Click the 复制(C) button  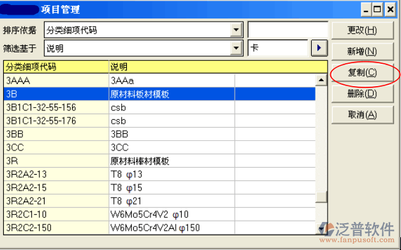362,73
